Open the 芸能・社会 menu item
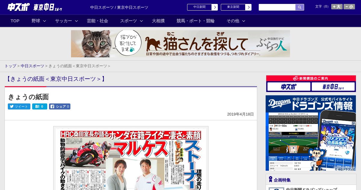The height and width of the screenshot is (190, 361). point(97,21)
